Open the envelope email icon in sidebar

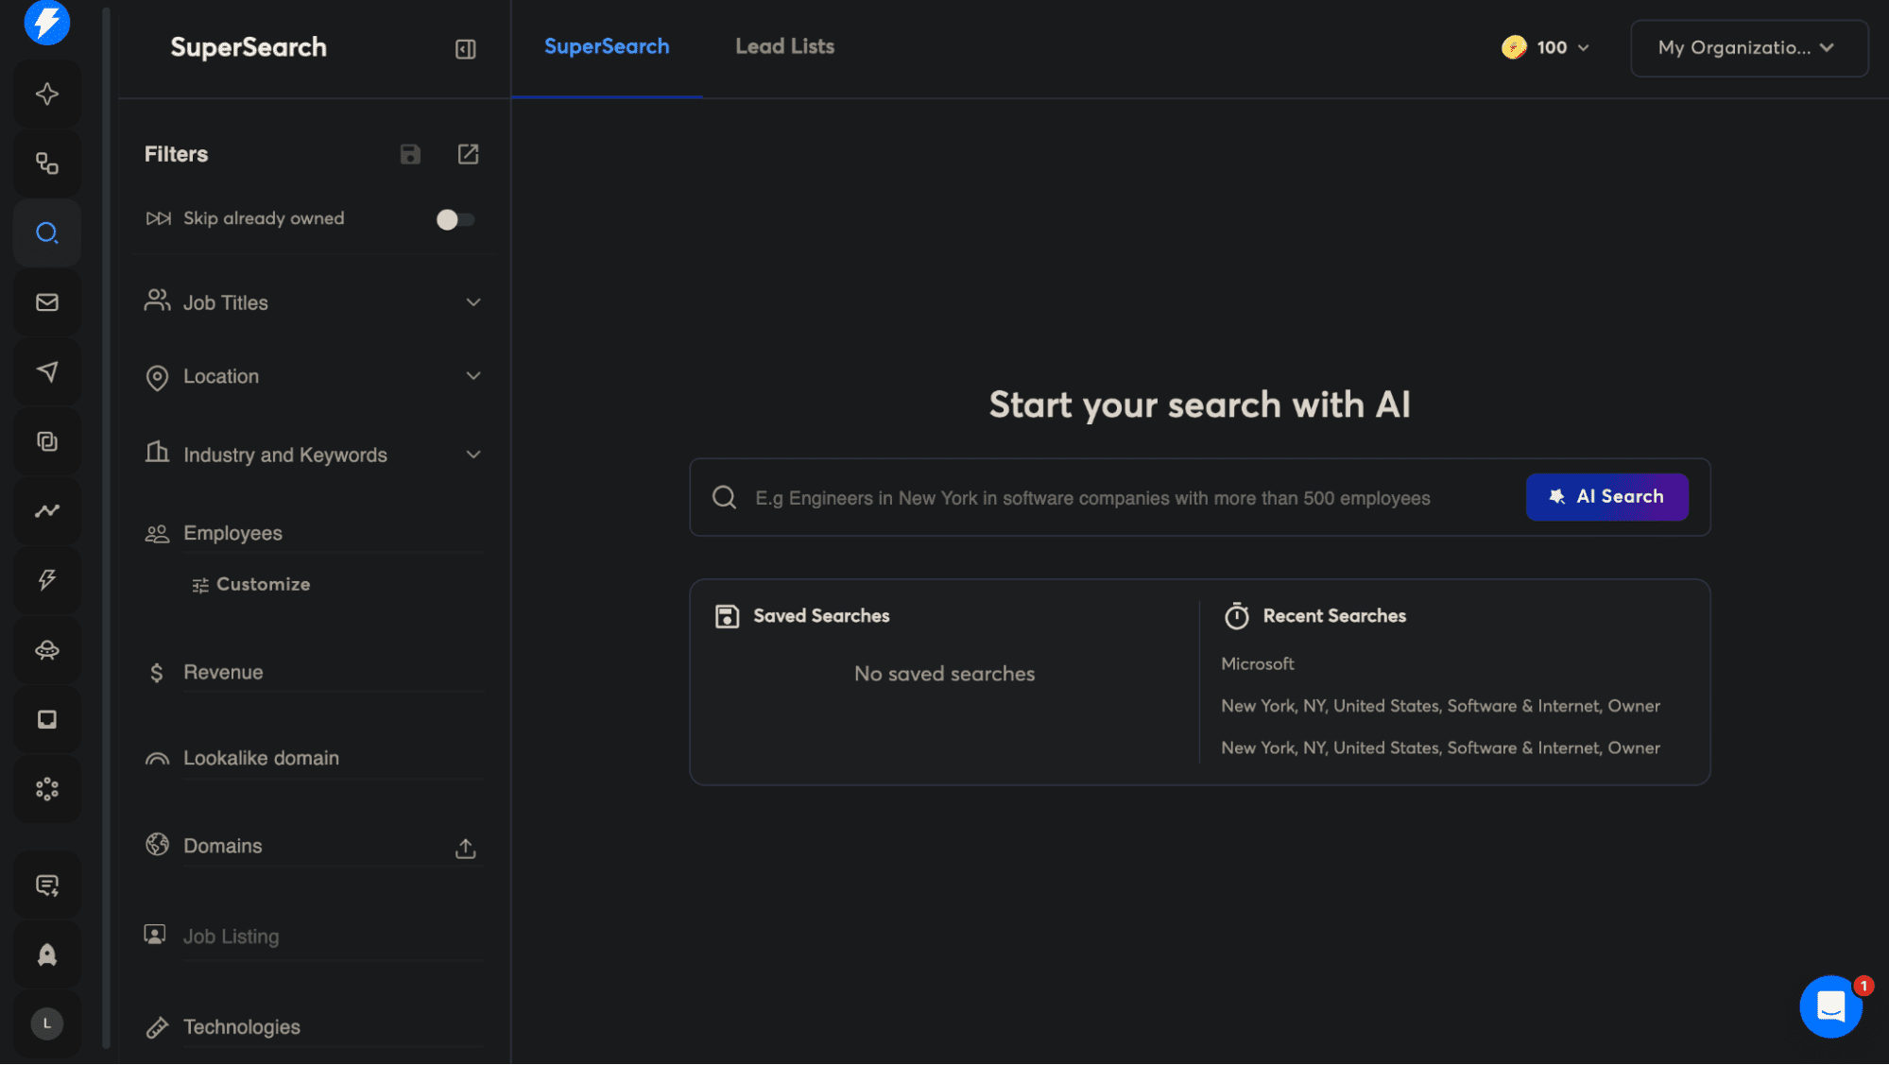tap(47, 302)
